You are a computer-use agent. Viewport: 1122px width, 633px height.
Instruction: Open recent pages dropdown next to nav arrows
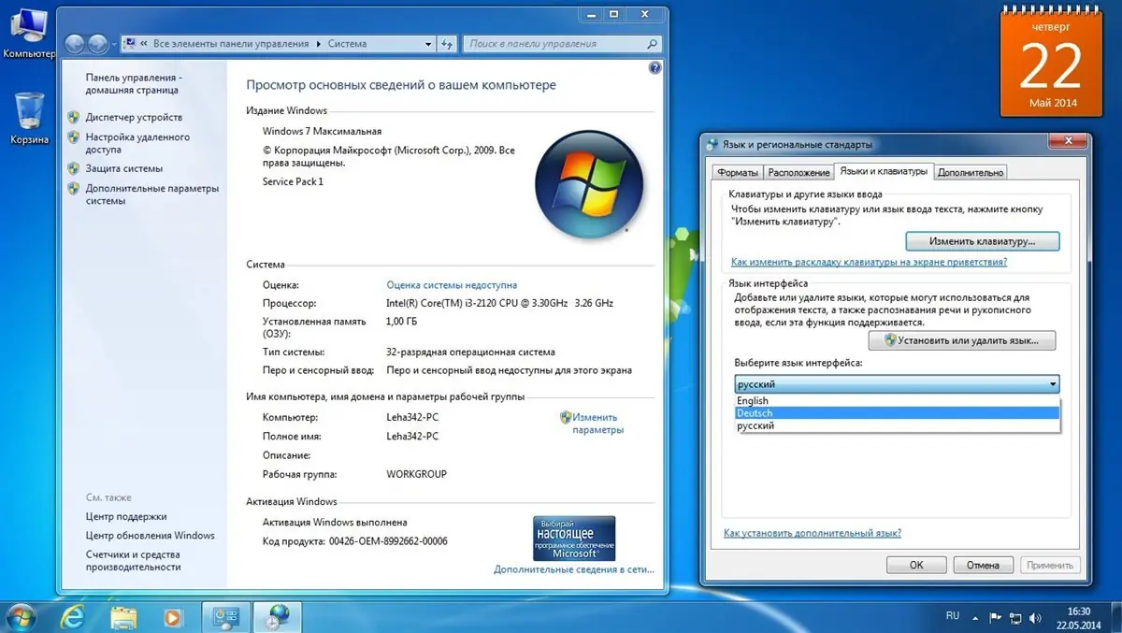[115, 44]
